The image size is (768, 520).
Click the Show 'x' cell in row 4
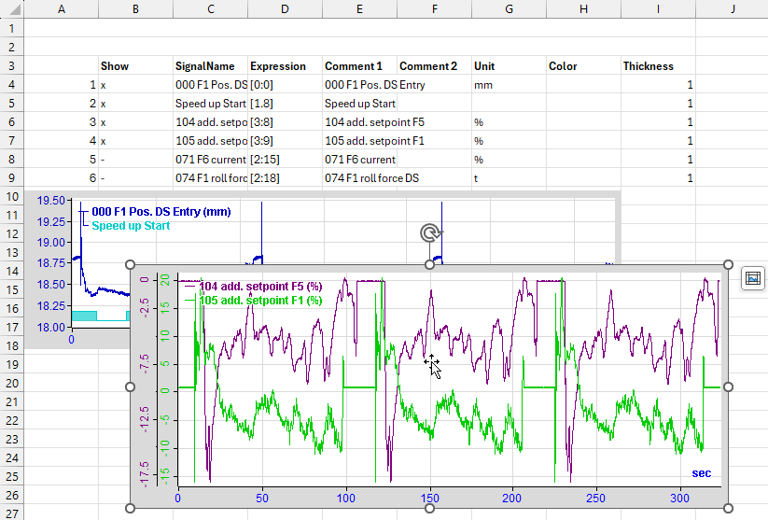click(135, 85)
